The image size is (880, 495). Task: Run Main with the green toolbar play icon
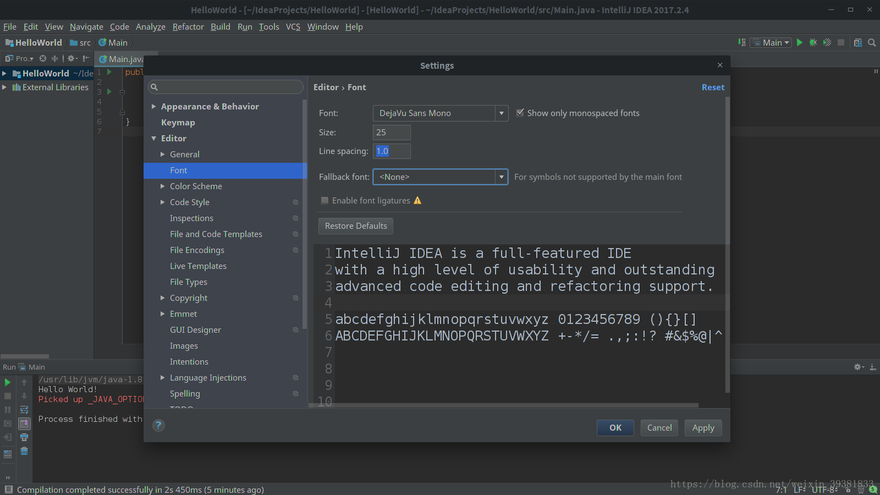pyautogui.click(x=800, y=42)
